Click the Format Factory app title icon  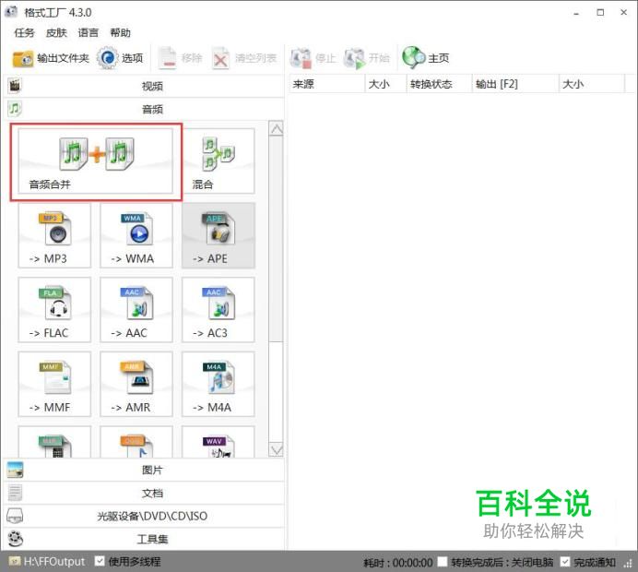point(11,12)
